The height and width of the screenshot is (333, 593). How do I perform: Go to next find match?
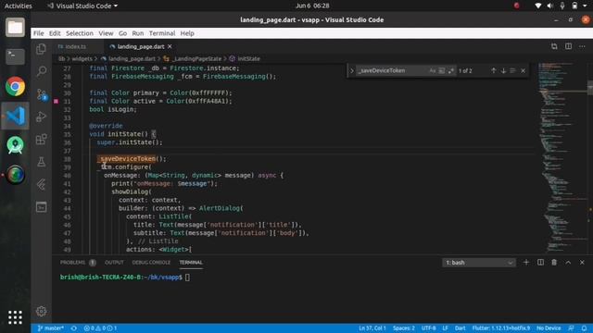pyautogui.click(x=503, y=70)
